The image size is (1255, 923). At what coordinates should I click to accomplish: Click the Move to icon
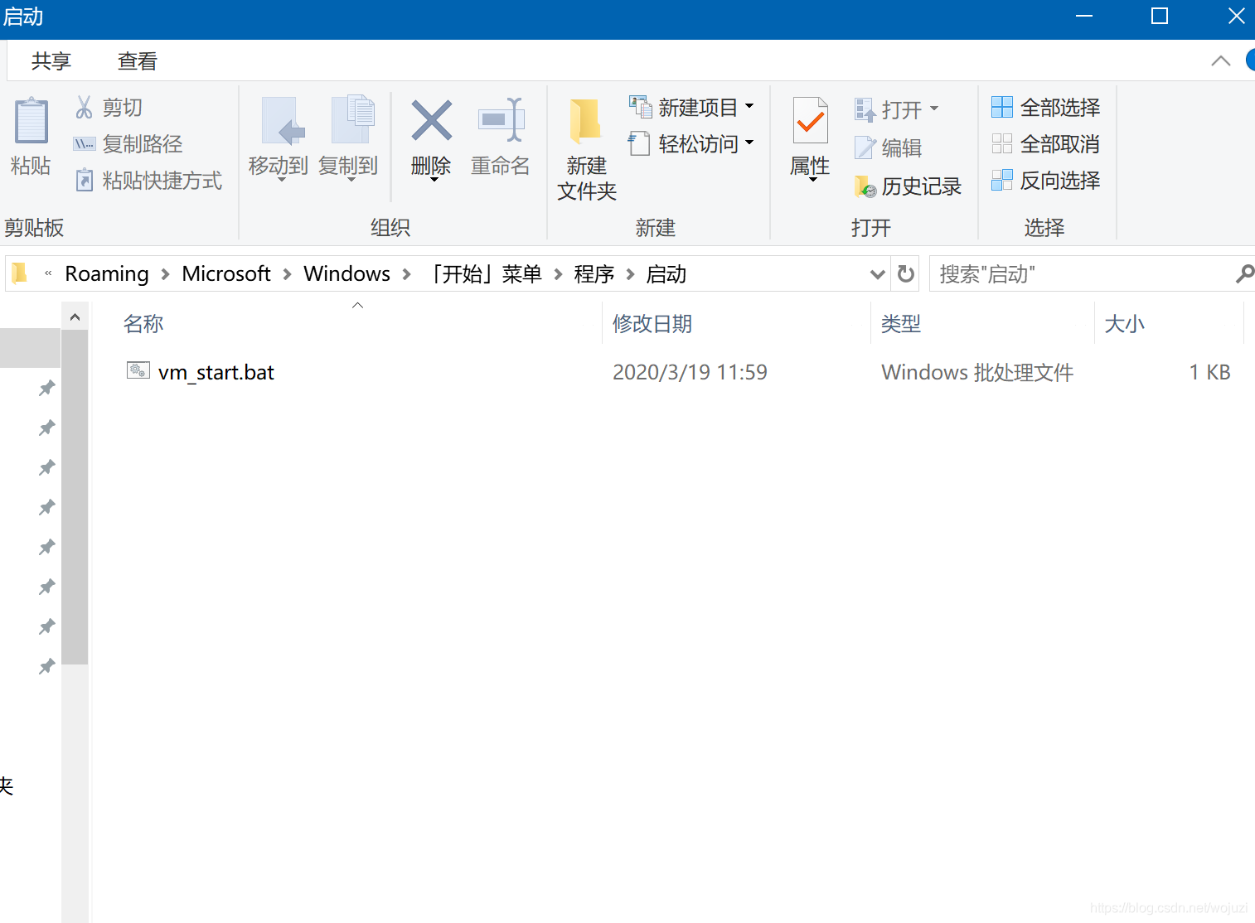pos(282,121)
